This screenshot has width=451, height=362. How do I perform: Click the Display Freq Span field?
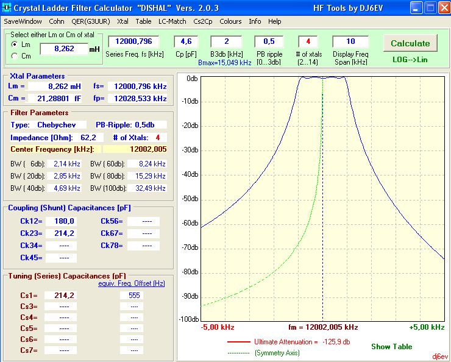click(x=350, y=41)
